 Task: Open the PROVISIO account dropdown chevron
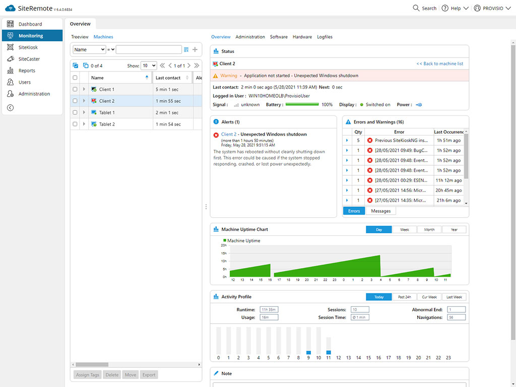coord(508,8)
